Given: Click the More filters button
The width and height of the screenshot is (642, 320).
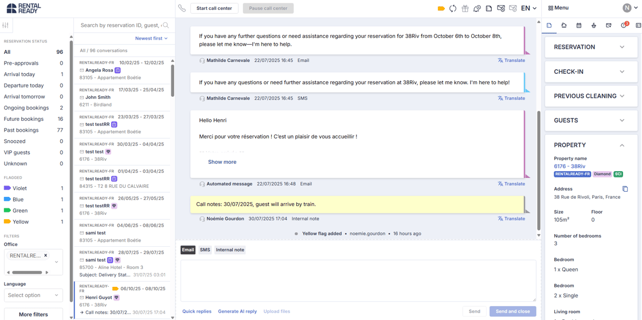Looking at the screenshot, I should [x=33, y=314].
